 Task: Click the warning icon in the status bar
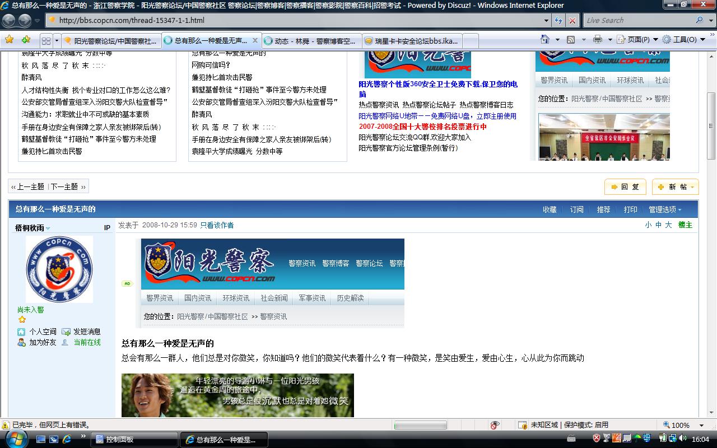[6, 425]
